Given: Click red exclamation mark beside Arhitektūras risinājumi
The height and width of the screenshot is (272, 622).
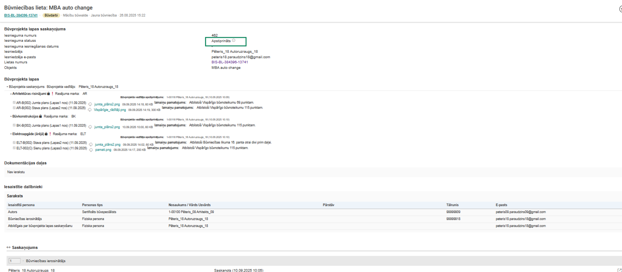Looking at the screenshot, I should [x=53, y=94].
